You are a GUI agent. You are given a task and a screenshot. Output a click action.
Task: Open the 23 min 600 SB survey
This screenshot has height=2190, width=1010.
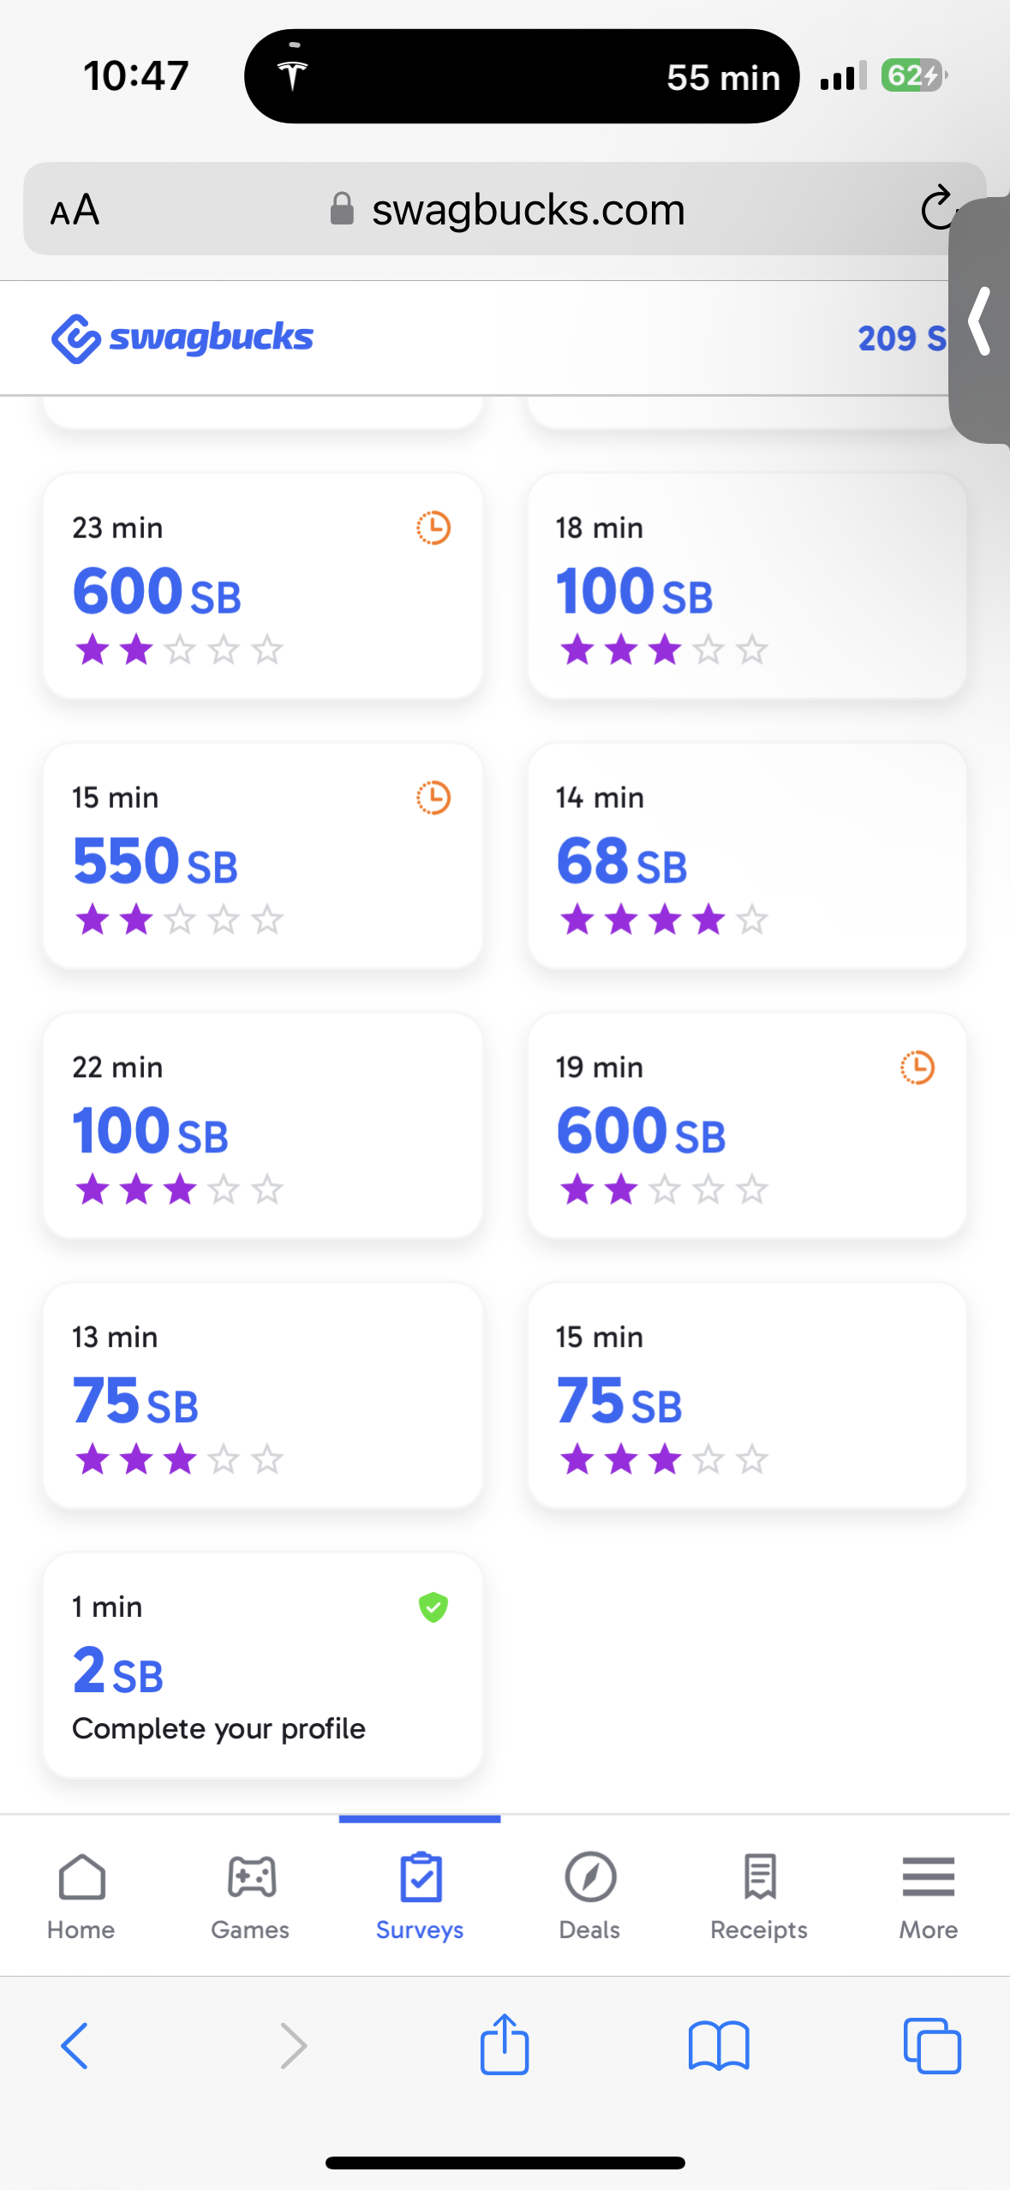point(263,587)
